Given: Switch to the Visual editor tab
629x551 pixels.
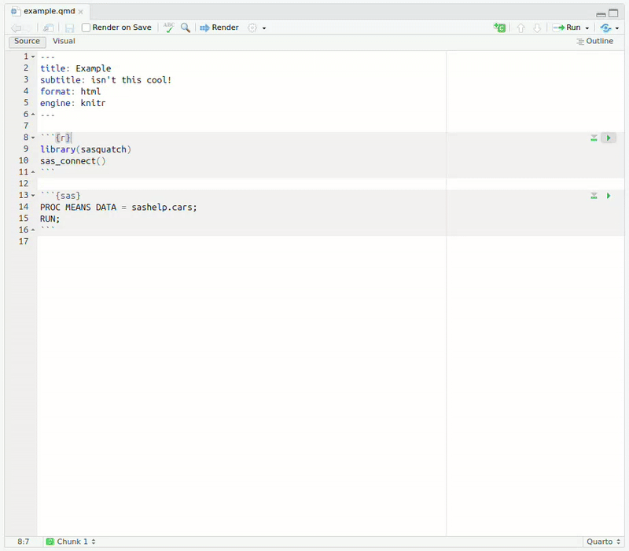Looking at the screenshot, I should coord(64,41).
